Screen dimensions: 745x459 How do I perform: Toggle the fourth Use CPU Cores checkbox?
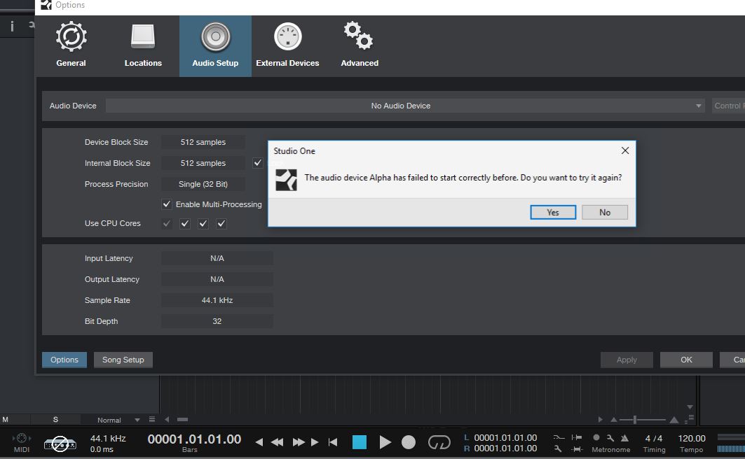(221, 223)
